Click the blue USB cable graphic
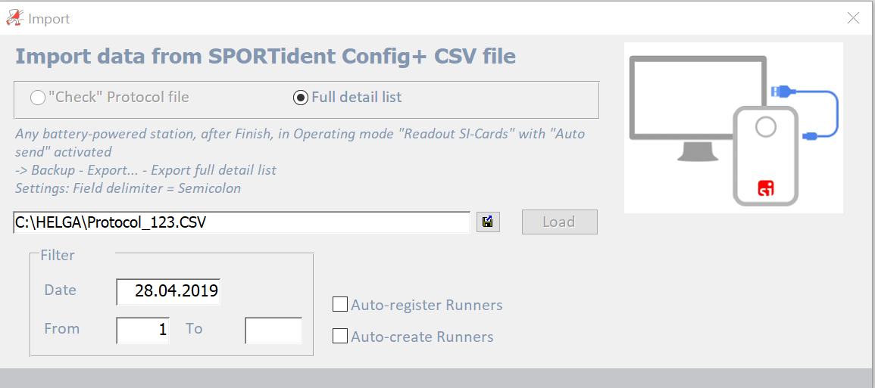The image size is (875, 388). (x=805, y=113)
